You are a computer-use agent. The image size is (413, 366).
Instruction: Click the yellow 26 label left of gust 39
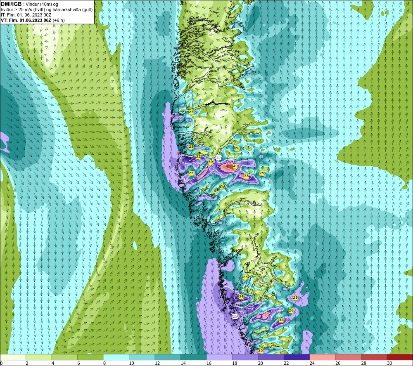[191, 173]
